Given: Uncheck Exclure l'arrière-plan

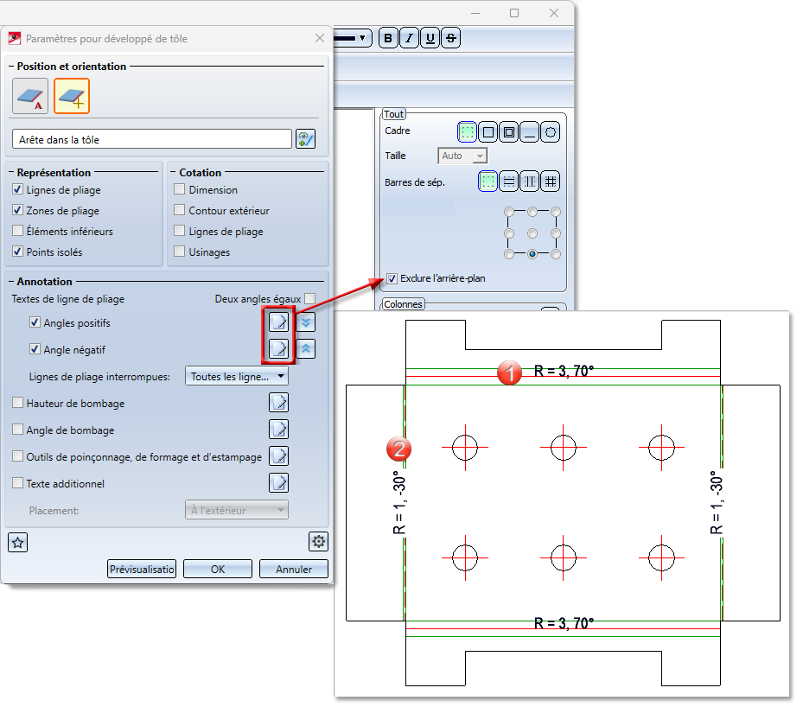Looking at the screenshot, I should tap(392, 278).
